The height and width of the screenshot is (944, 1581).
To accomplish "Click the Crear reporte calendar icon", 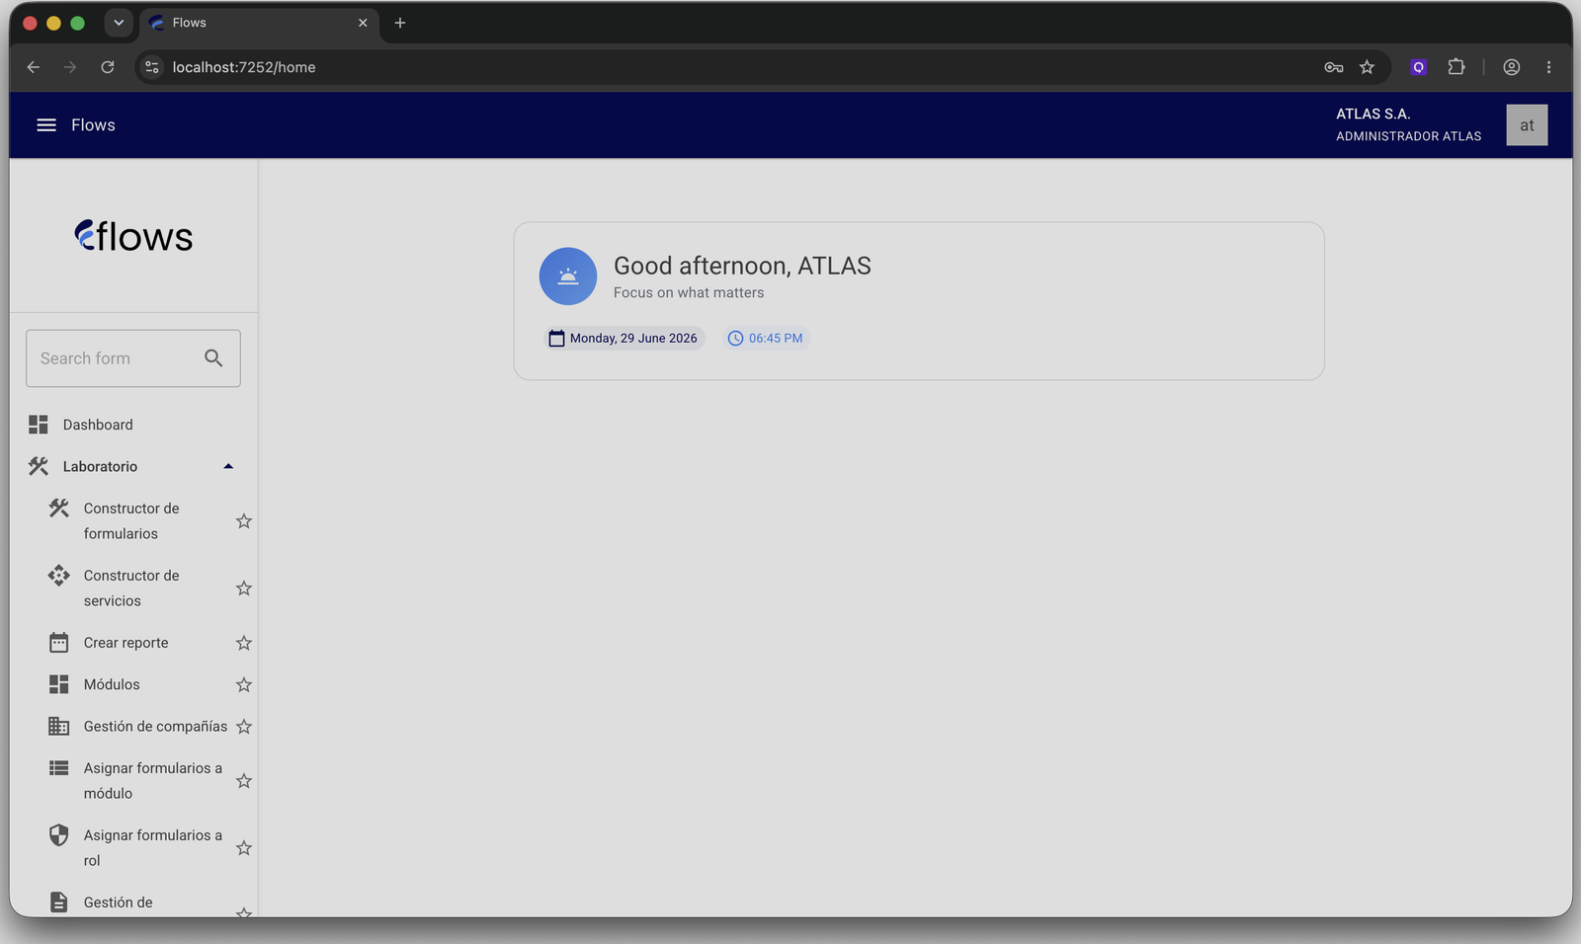I will [x=59, y=643].
